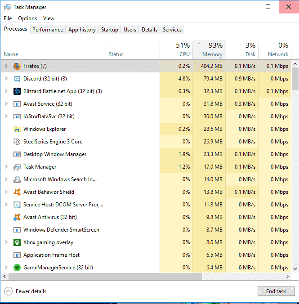Click the Task Manager title bar icon
299x304 pixels.
7,7
